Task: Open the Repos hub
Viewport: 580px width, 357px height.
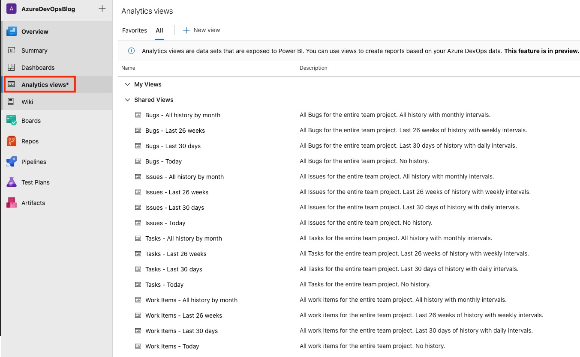Action: click(30, 141)
